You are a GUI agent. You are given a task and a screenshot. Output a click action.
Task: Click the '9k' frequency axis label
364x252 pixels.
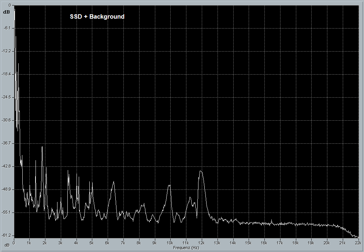[155, 243]
